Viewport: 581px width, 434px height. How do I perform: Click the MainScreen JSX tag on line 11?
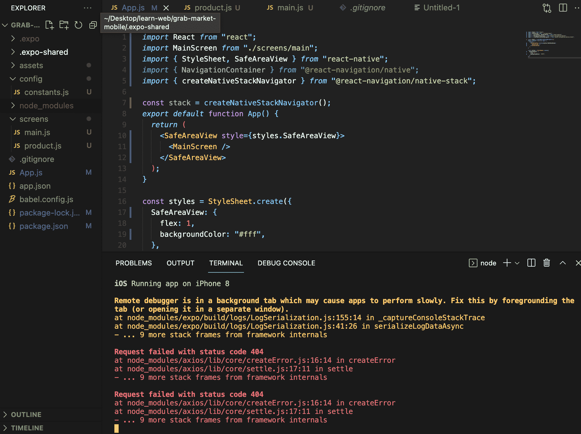click(199, 147)
